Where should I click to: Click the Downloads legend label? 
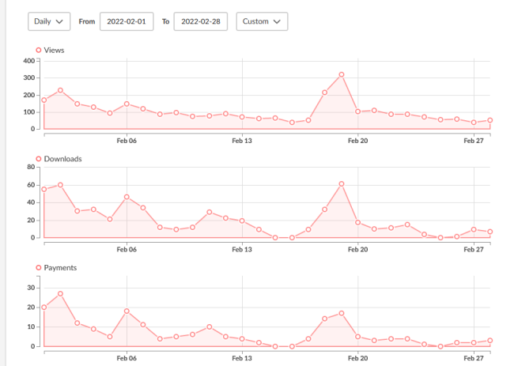click(63, 159)
